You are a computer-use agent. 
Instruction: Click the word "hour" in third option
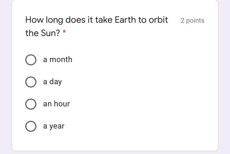[62, 104]
